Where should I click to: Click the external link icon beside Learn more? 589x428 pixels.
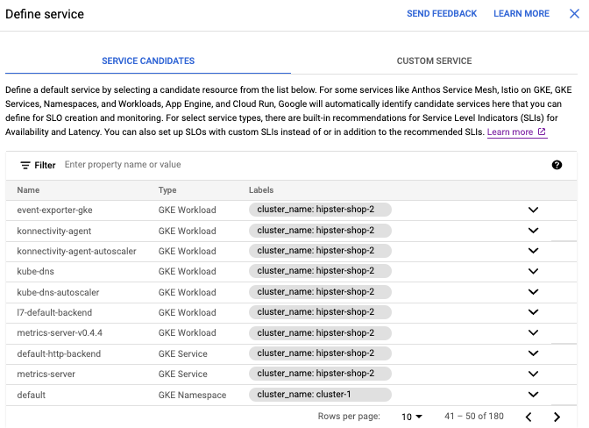(x=542, y=132)
